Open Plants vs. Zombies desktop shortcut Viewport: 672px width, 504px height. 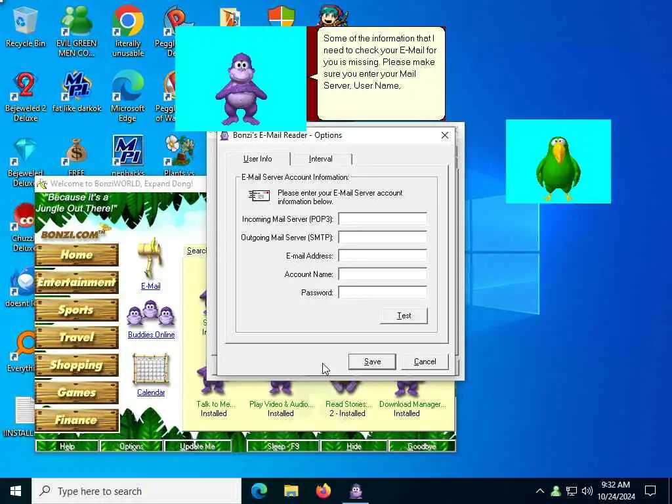coord(179,156)
